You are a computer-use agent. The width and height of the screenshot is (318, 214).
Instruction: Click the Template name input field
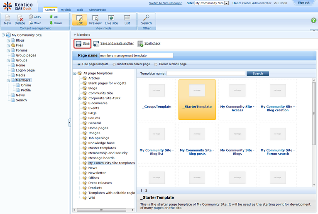coord(205,73)
